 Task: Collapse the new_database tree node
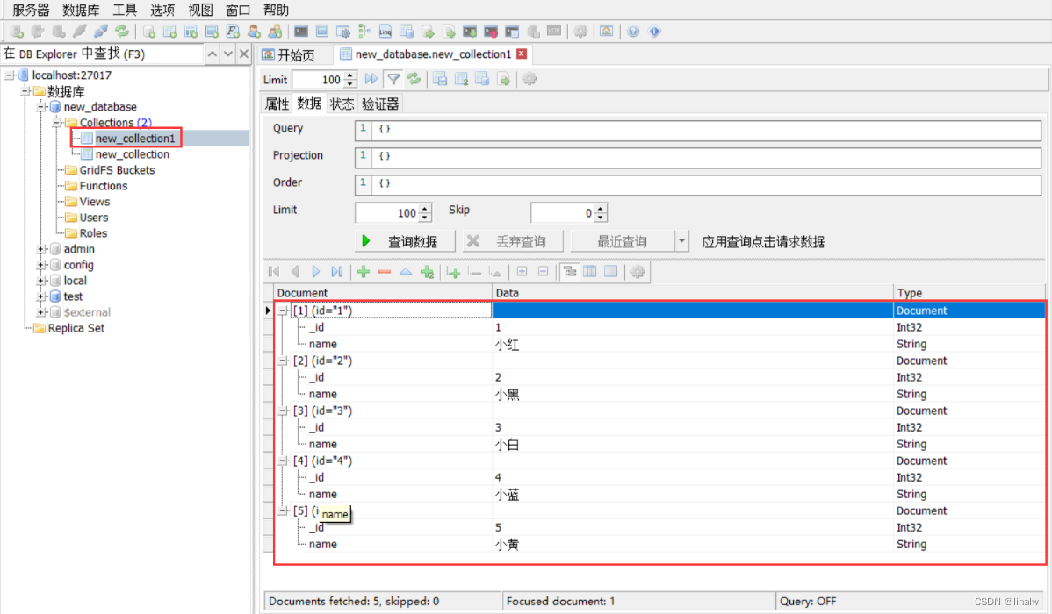(x=40, y=106)
